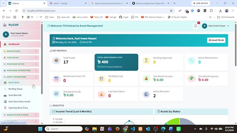Viewport: 237px width, 133px height.
Task: Click the Maintenance Due calendar icon
Action: pos(56,79)
